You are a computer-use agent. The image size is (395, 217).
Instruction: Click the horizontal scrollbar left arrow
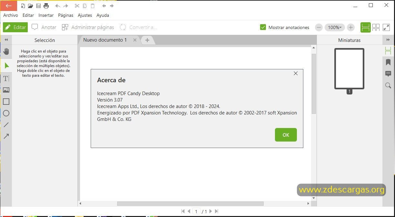[80, 204]
